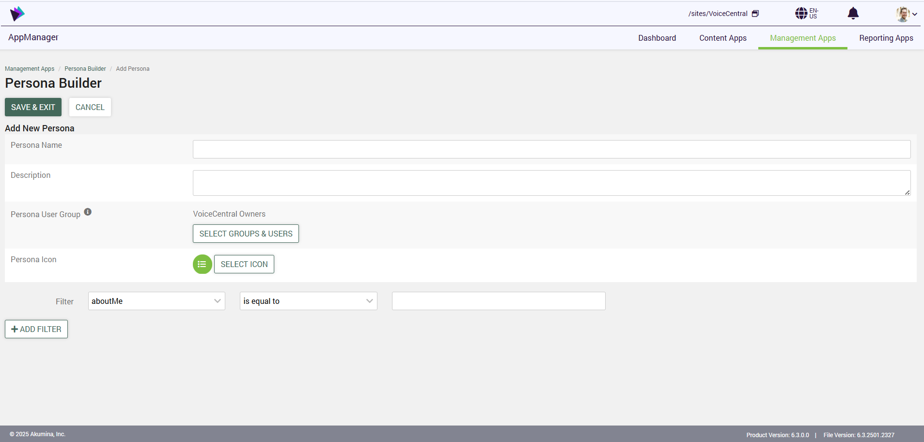924x442 pixels.
Task: Open the site copy icon beside /sites/VoiceCentral
Action: click(755, 14)
